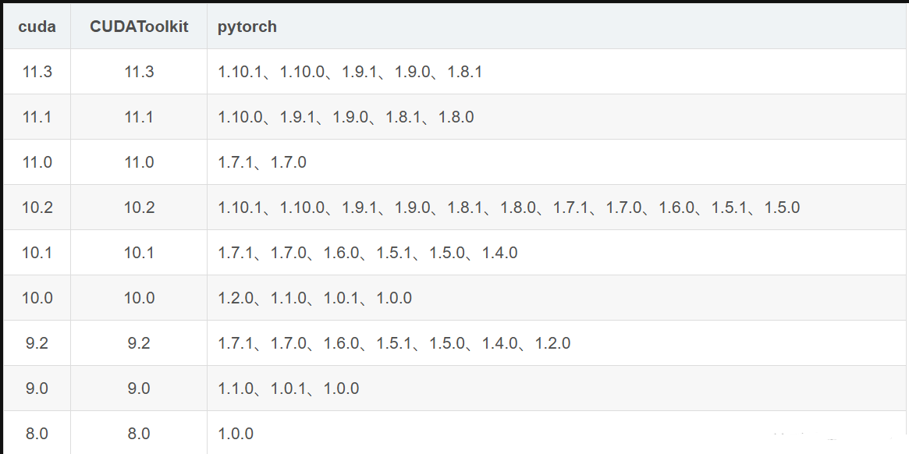Select the CUDAToolkit 11.3 cell
The image size is (909, 454).
point(139,72)
